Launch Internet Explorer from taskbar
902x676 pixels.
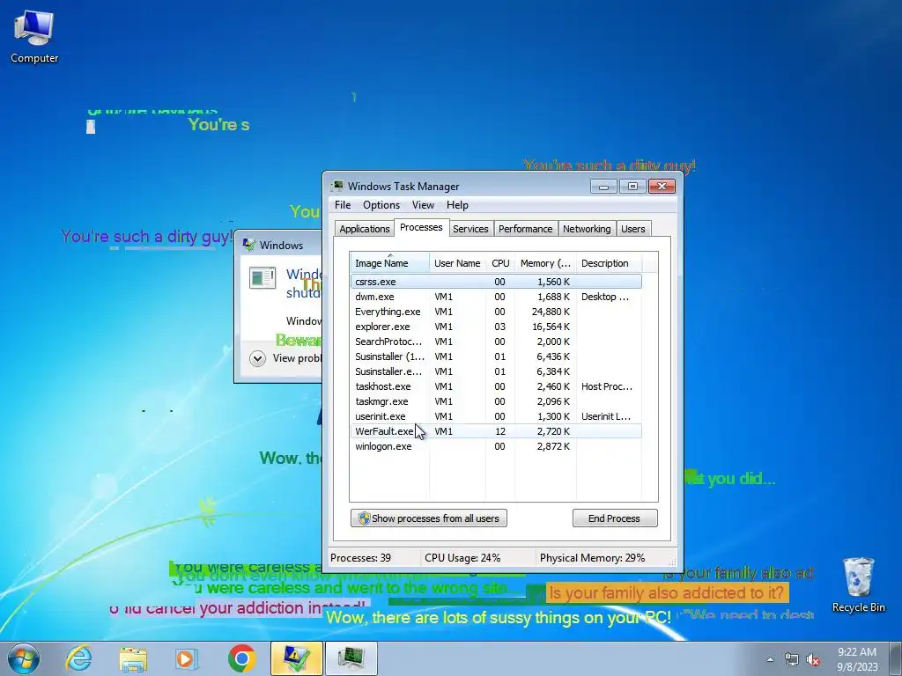(78, 658)
